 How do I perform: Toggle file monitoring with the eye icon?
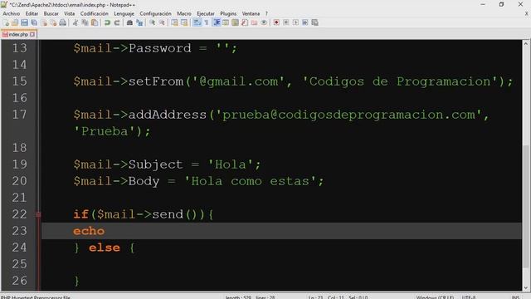pos(264,22)
